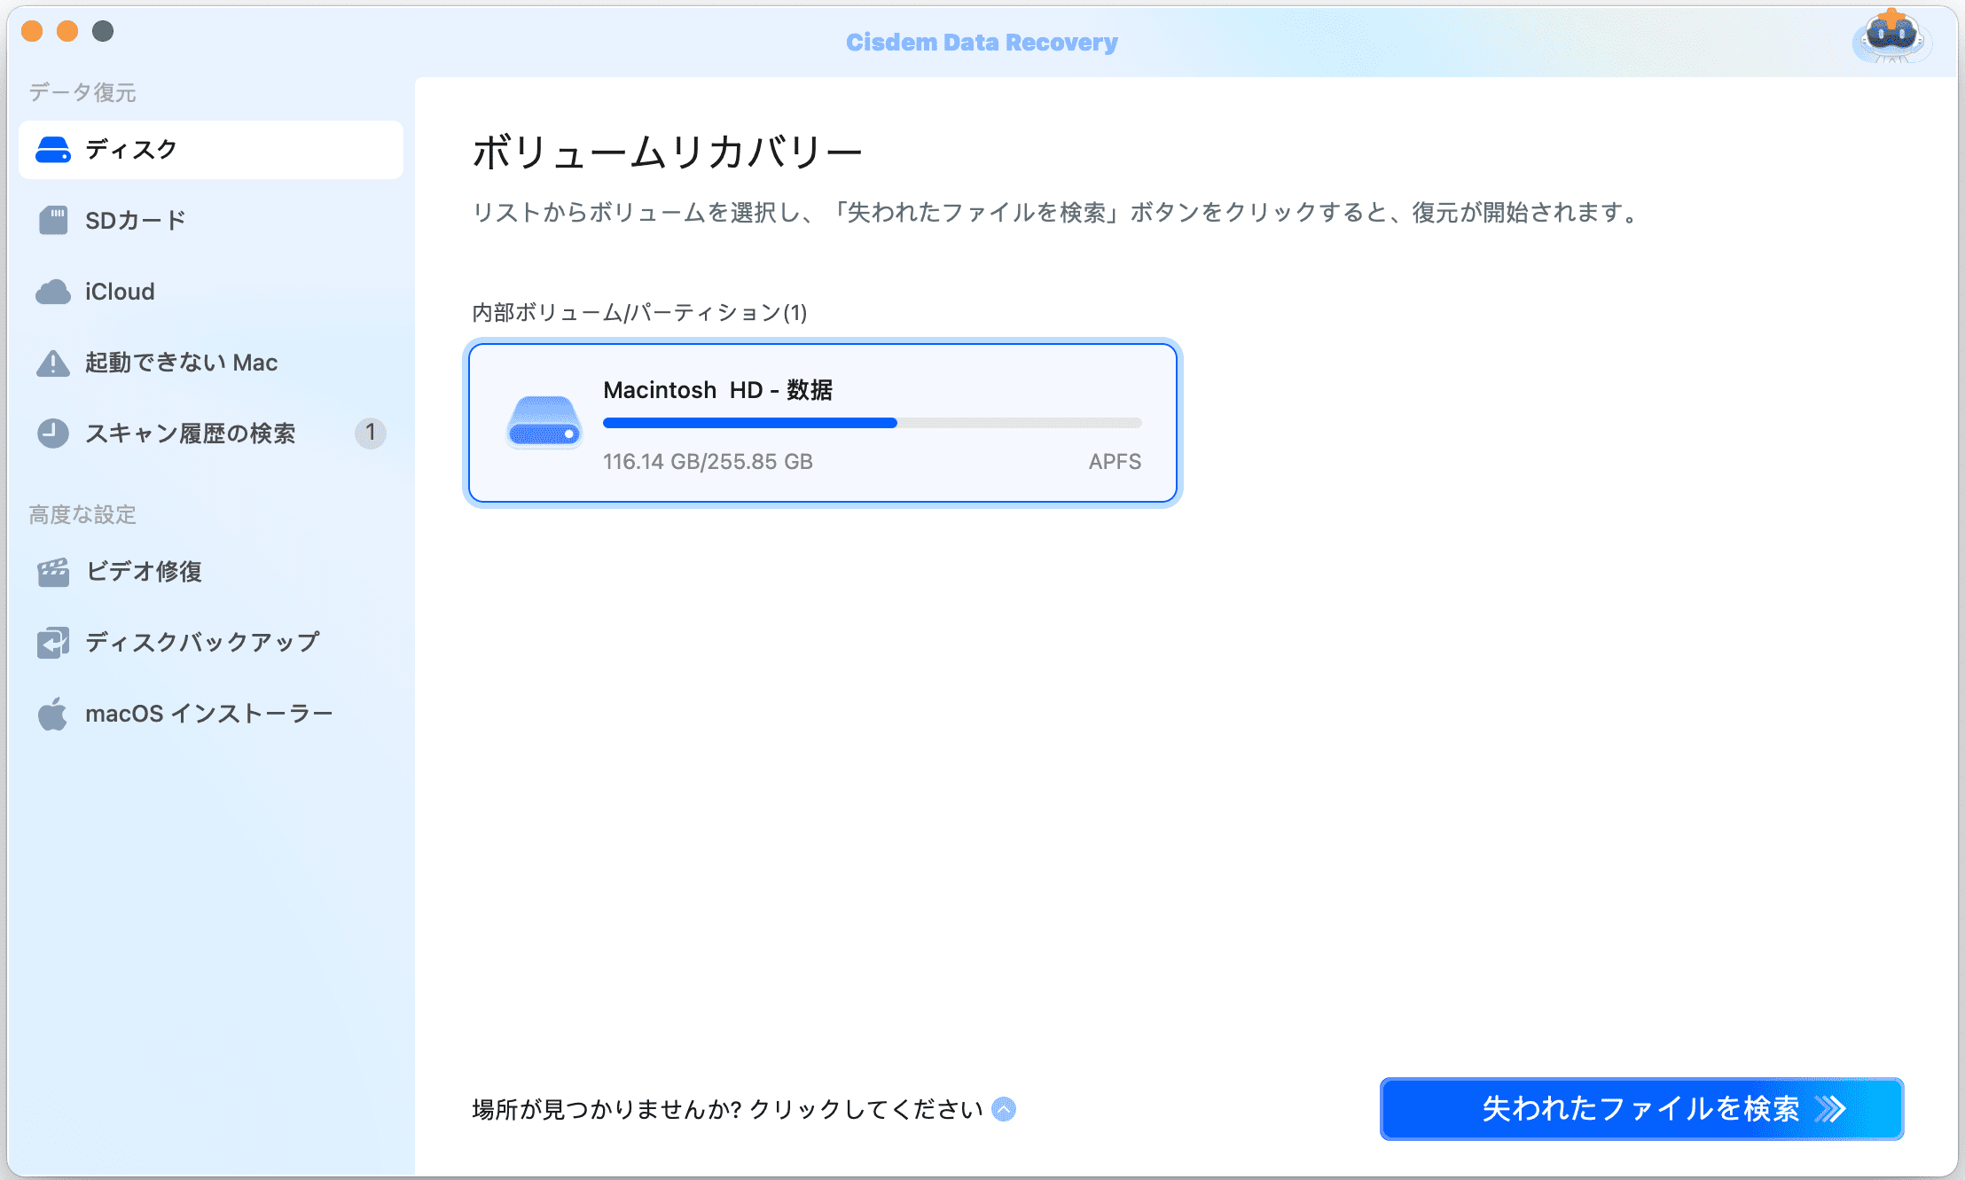Screen dimensions: 1965x1180
Task: Click the iCloud cloud icon
Action: click(x=53, y=292)
